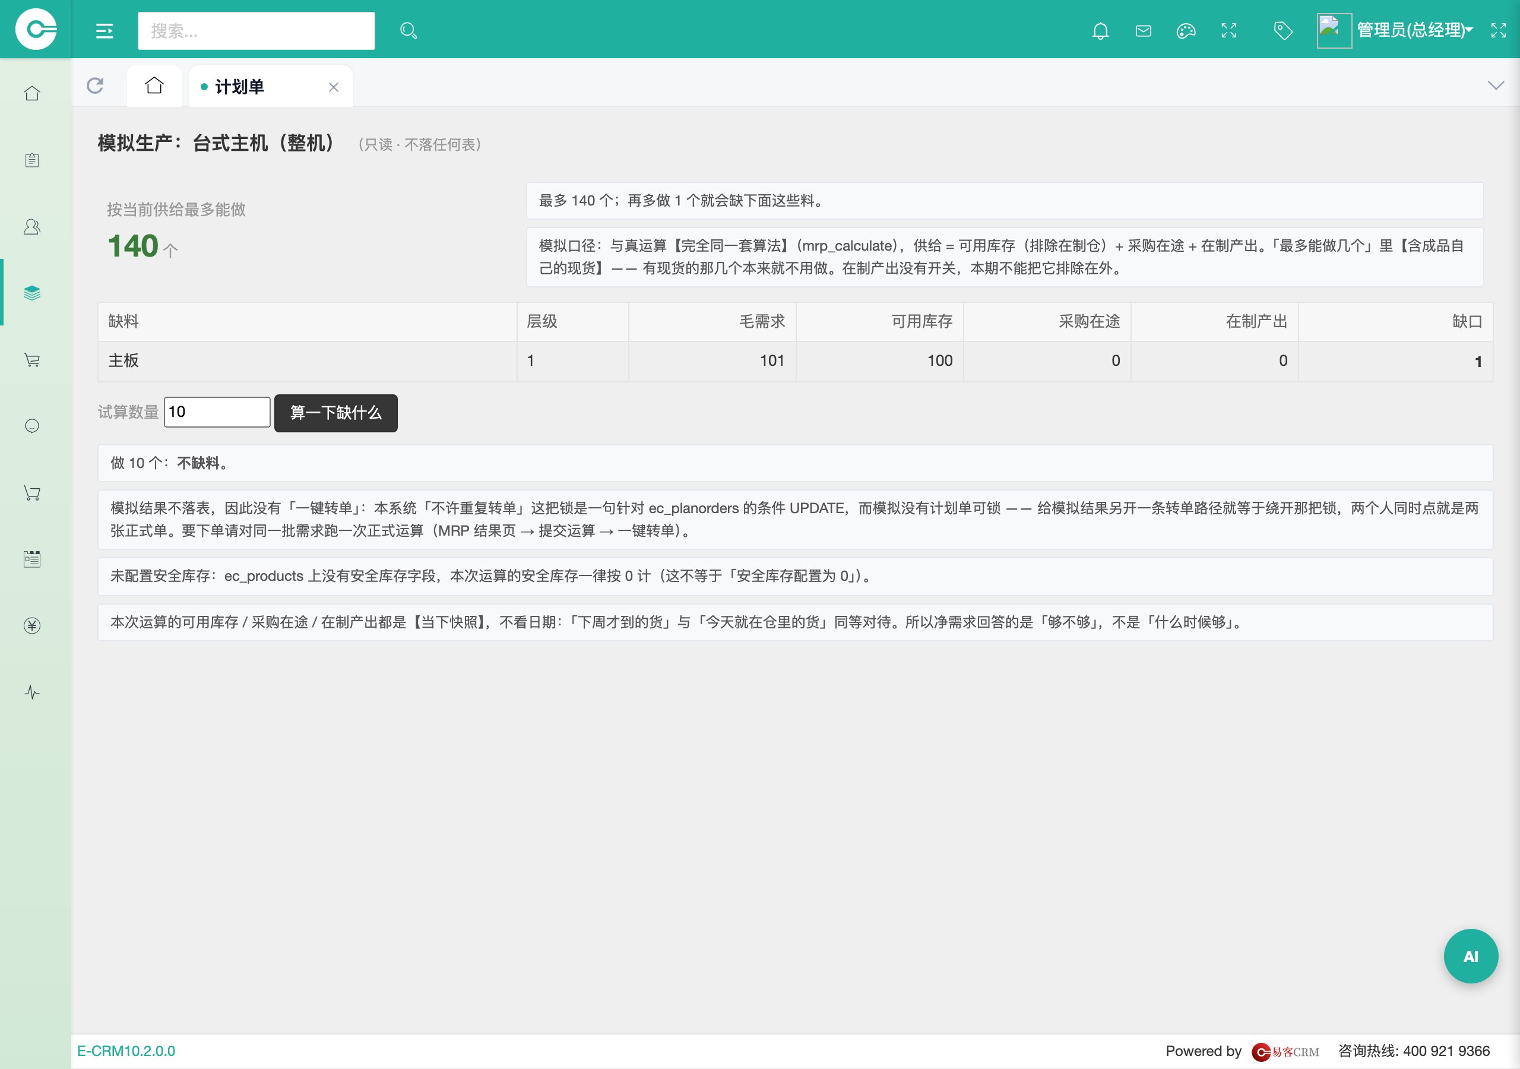Close the 计划单 tab

[x=334, y=87]
